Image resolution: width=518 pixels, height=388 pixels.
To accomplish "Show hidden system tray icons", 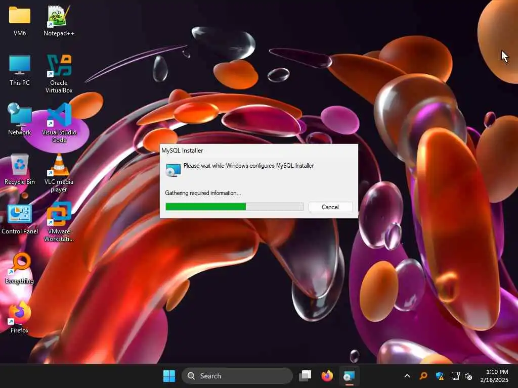I will 407,376.
